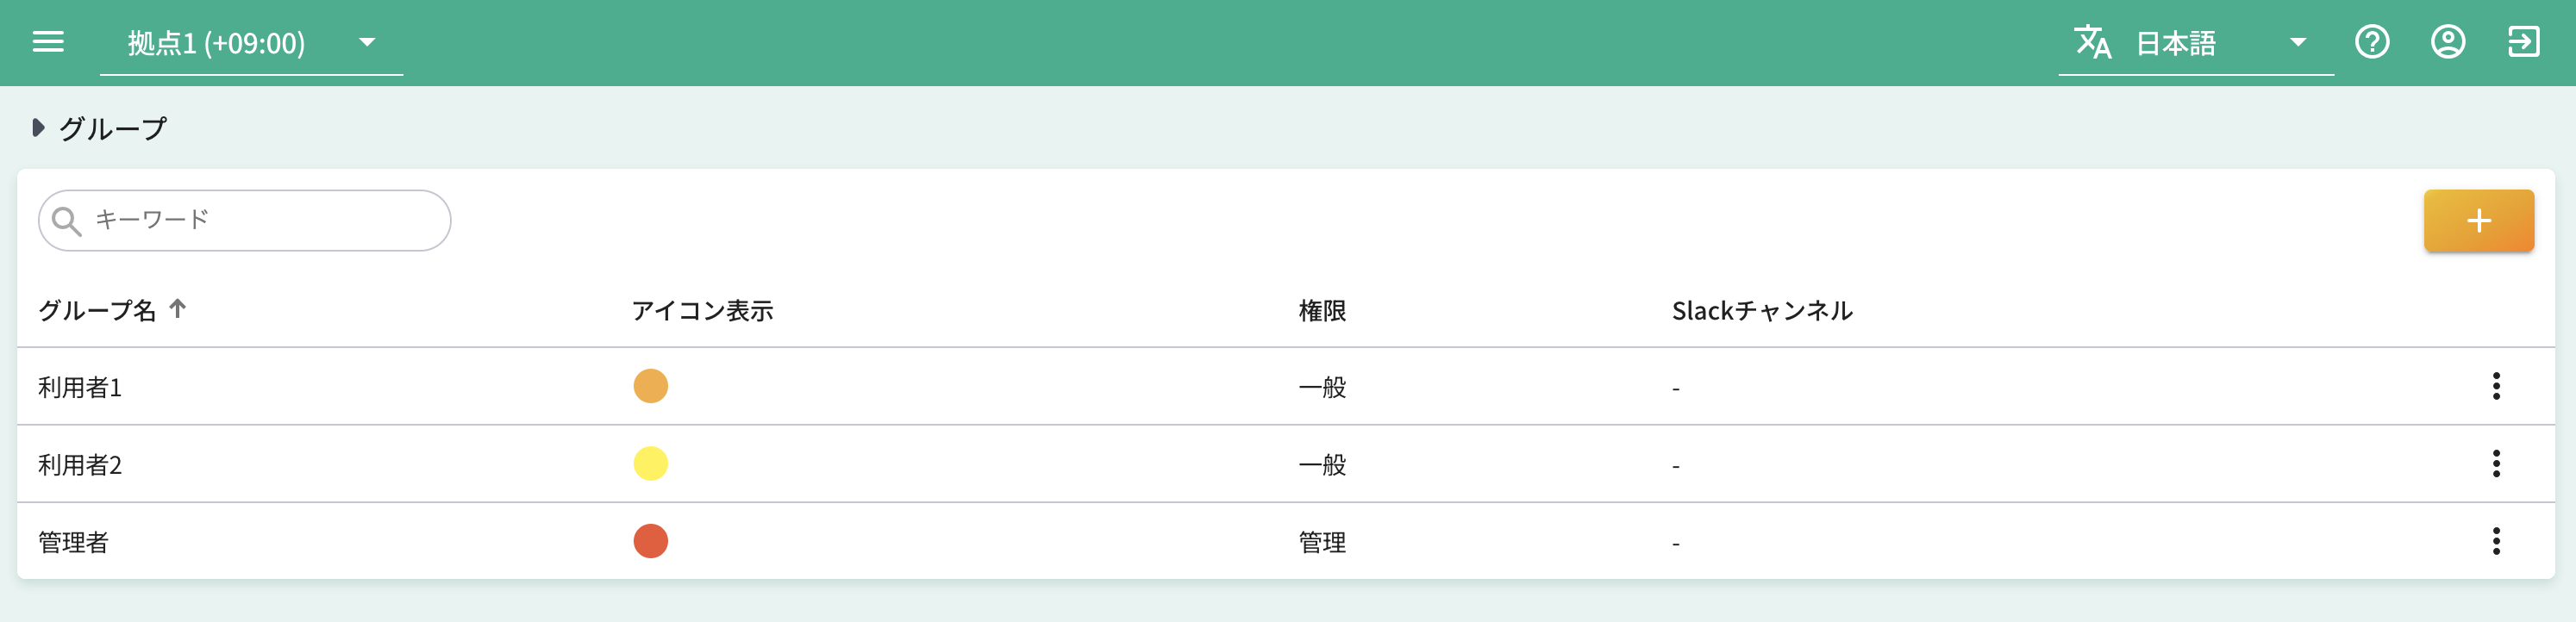Click the red icon swatch for 管理者

click(x=650, y=541)
